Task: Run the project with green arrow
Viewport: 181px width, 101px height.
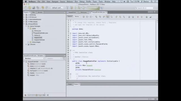Action: tap(76, 8)
